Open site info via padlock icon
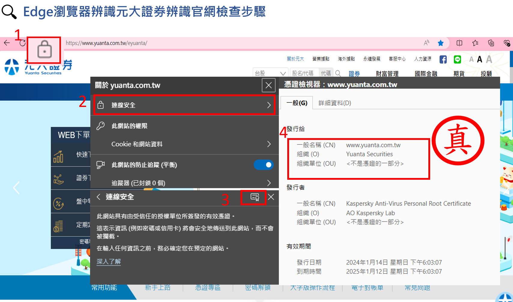The image size is (513, 302). tap(44, 49)
